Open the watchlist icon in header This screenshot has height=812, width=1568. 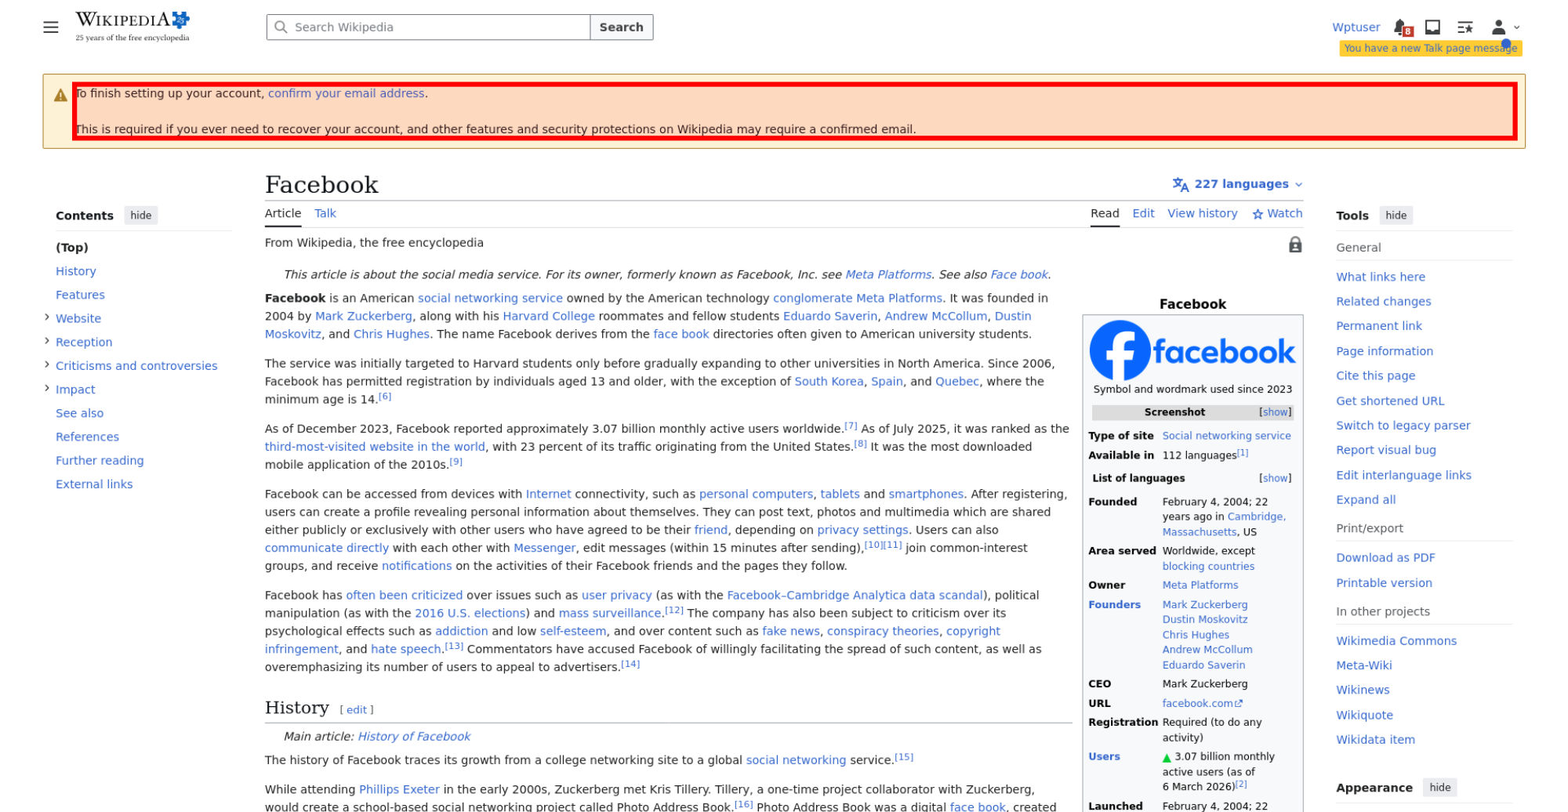(1465, 27)
